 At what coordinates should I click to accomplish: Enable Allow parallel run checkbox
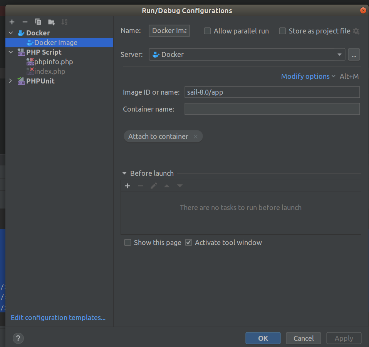(207, 31)
